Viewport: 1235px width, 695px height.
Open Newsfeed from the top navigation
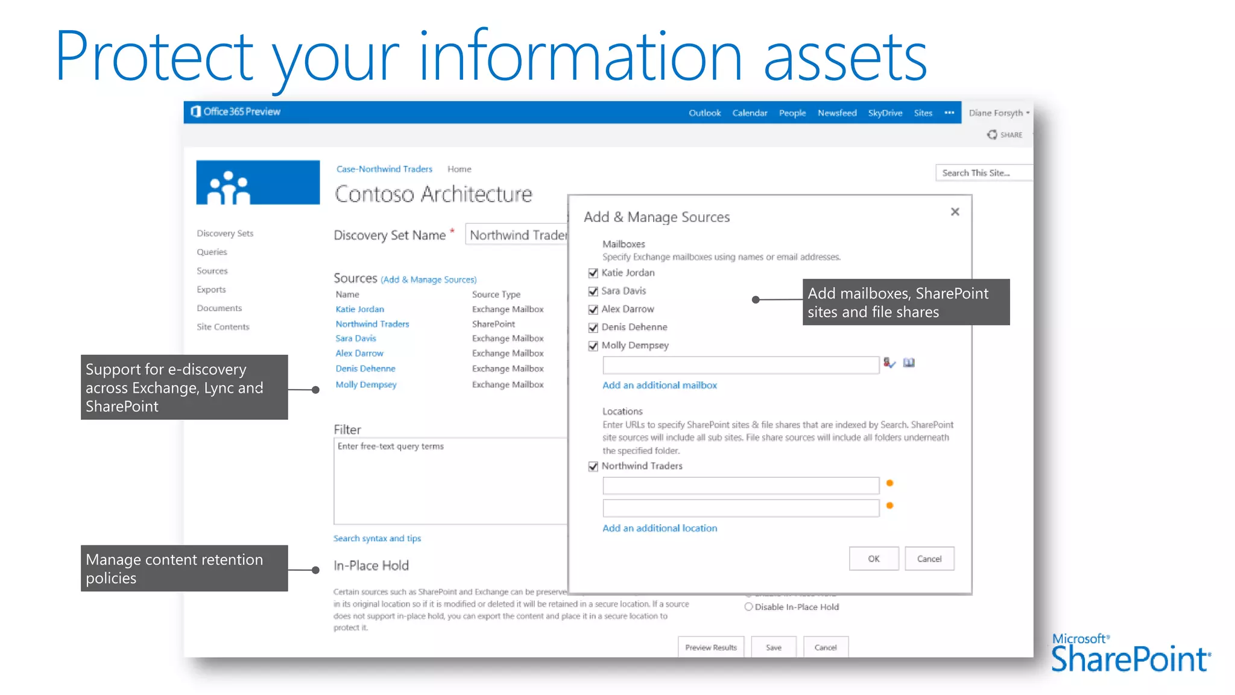[837, 113]
